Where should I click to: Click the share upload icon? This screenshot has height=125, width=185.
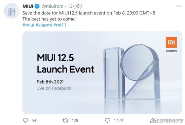(x=153, y=120)
